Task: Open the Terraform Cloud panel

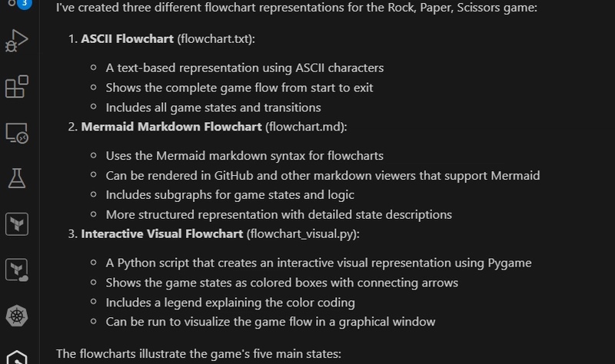Action: [16, 270]
